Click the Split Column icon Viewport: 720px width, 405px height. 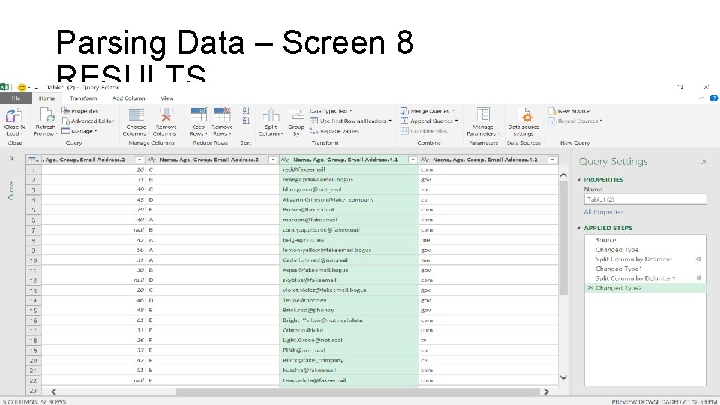tap(271, 115)
